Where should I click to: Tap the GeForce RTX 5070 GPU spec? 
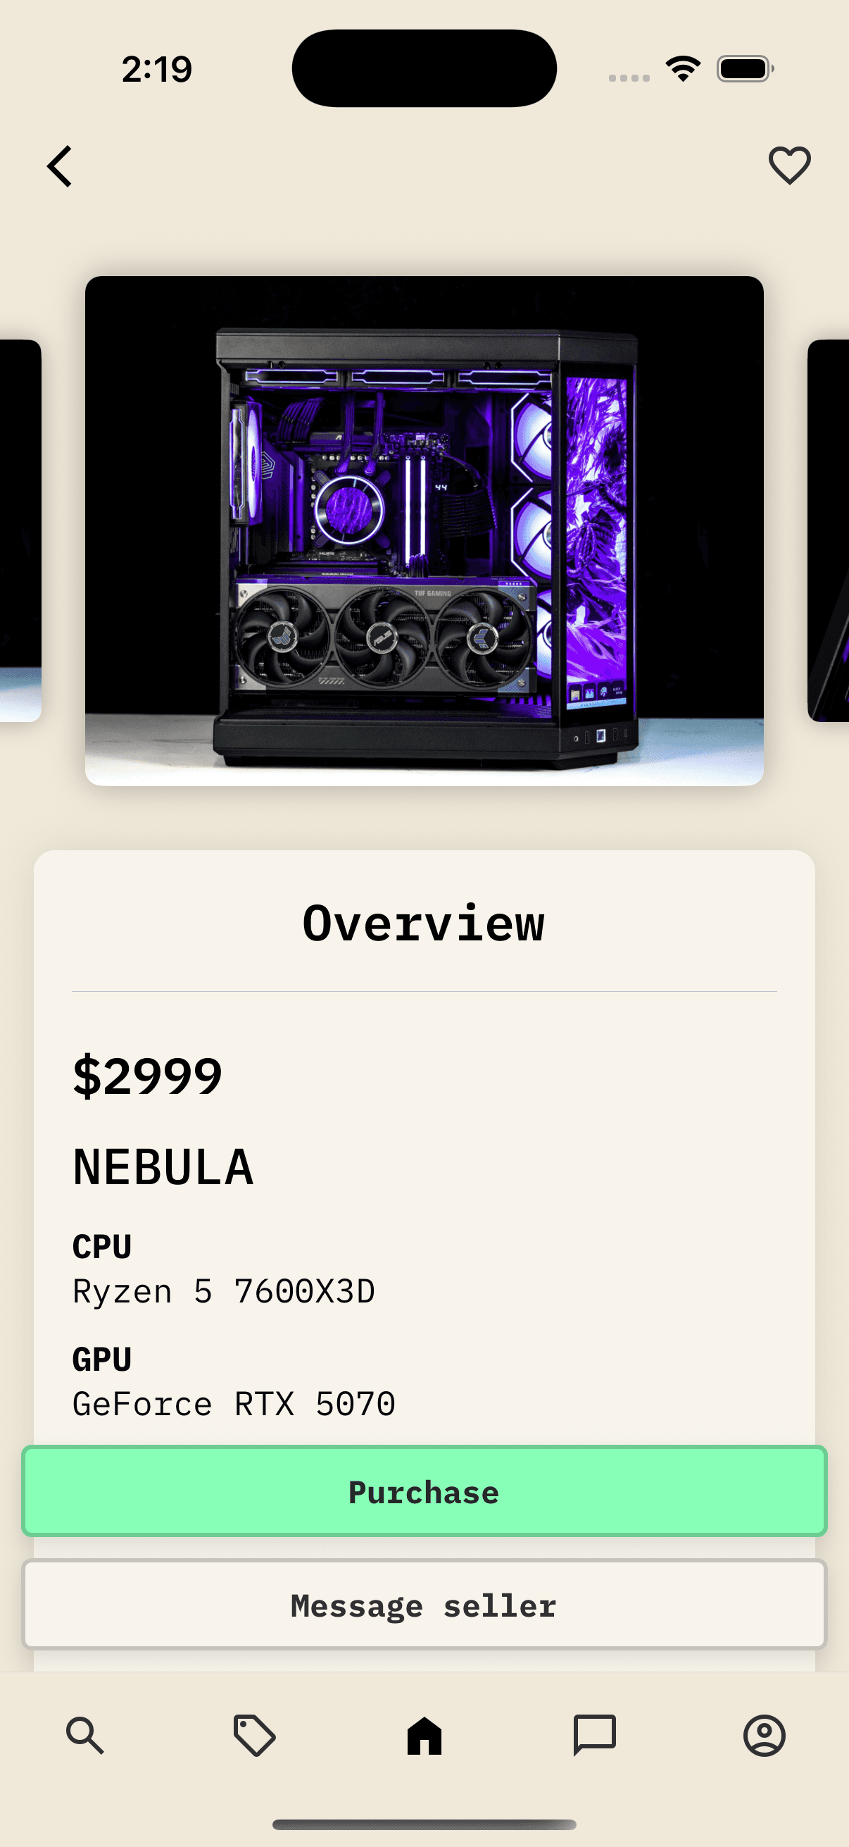click(x=234, y=1404)
